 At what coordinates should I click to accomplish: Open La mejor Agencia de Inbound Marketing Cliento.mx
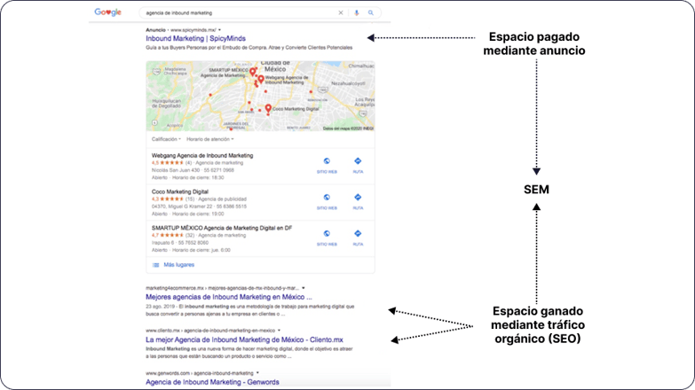pos(244,340)
